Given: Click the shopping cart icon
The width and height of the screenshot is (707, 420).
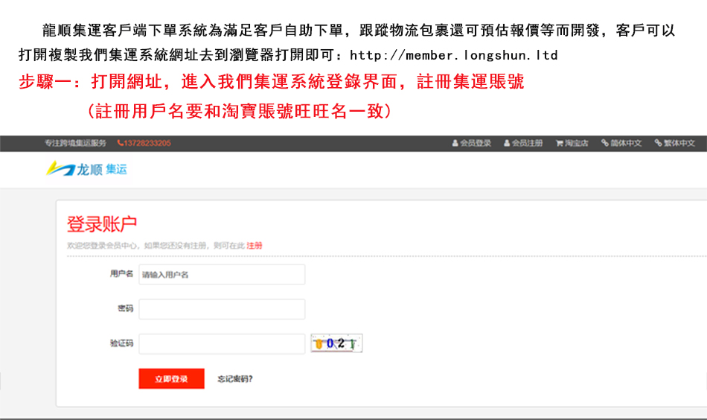Looking at the screenshot, I should (559, 143).
